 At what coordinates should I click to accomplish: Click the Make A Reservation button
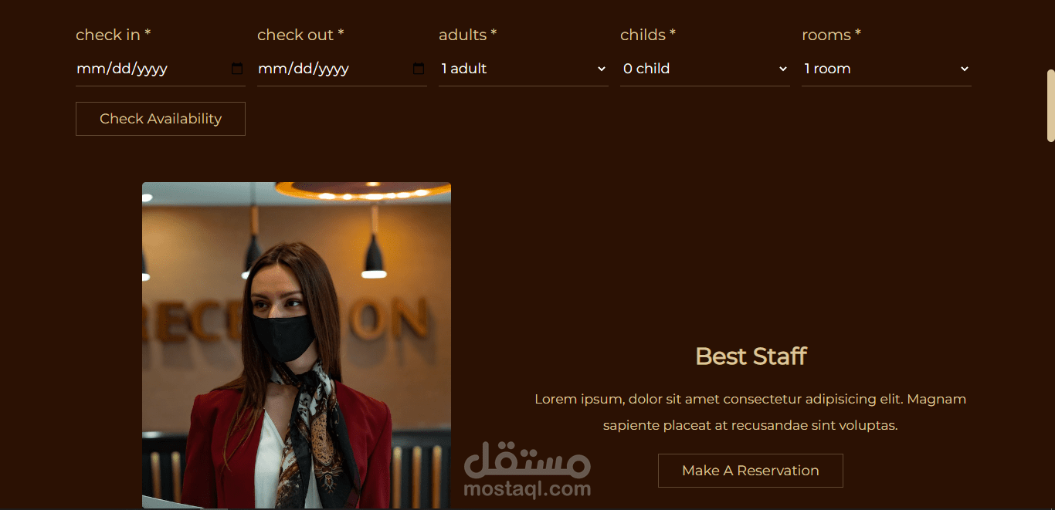(x=751, y=471)
